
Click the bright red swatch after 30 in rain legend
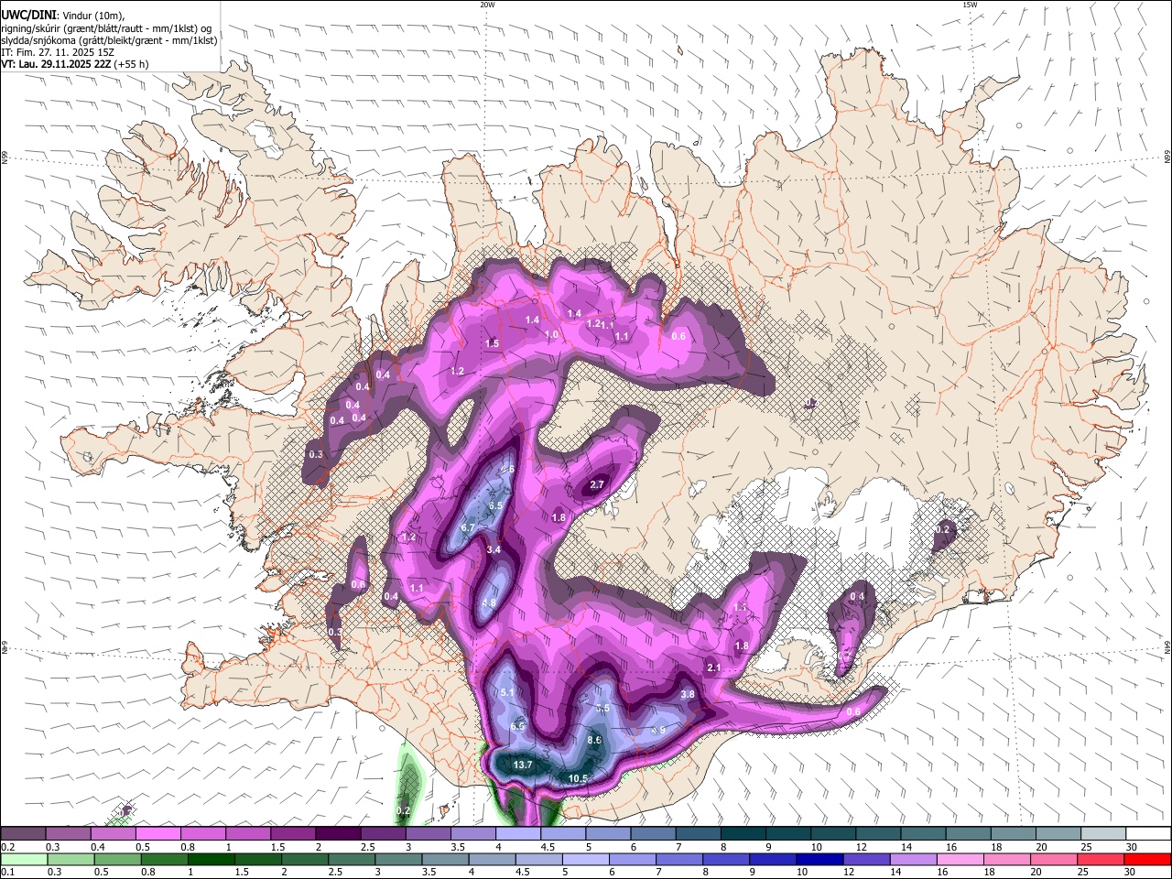1147,860
